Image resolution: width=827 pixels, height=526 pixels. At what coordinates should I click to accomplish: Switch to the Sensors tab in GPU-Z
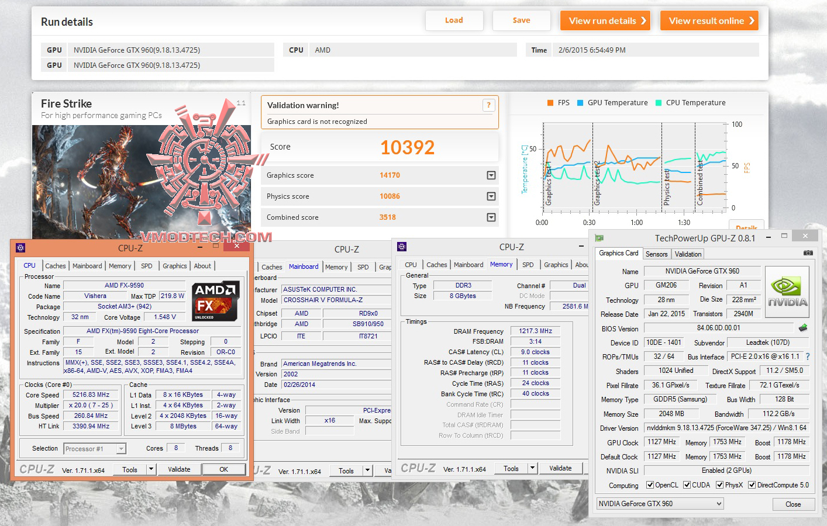point(656,254)
